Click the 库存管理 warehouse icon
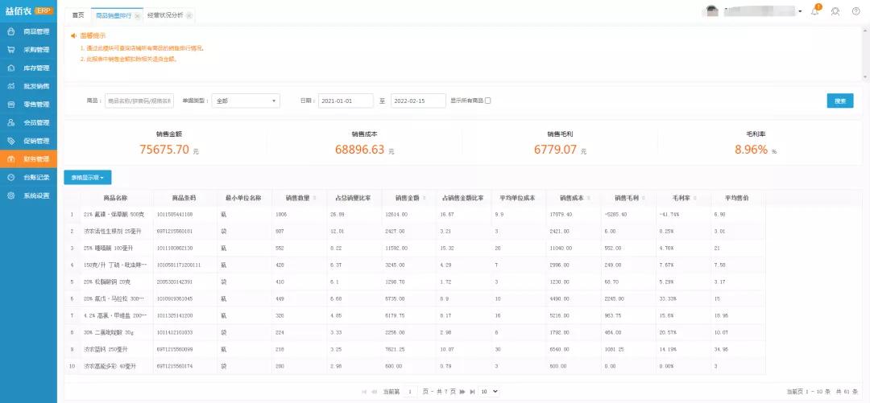870x403 pixels. 10,68
